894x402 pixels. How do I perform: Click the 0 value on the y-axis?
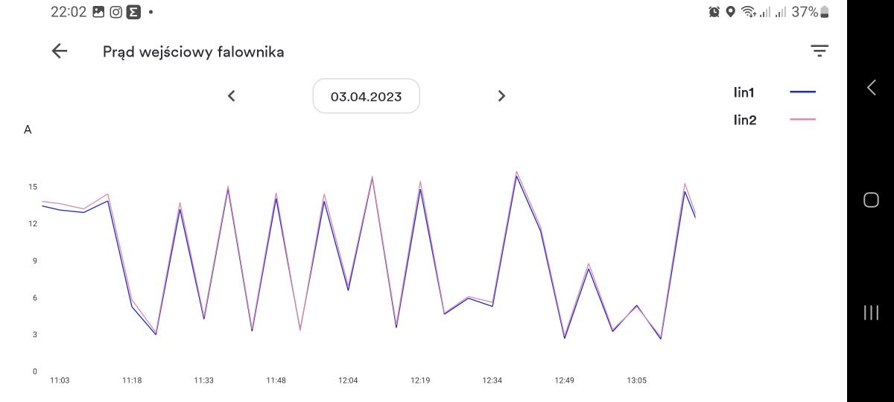34,371
